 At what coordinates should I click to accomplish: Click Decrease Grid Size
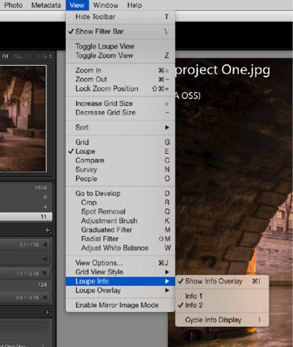[x=120, y=112]
